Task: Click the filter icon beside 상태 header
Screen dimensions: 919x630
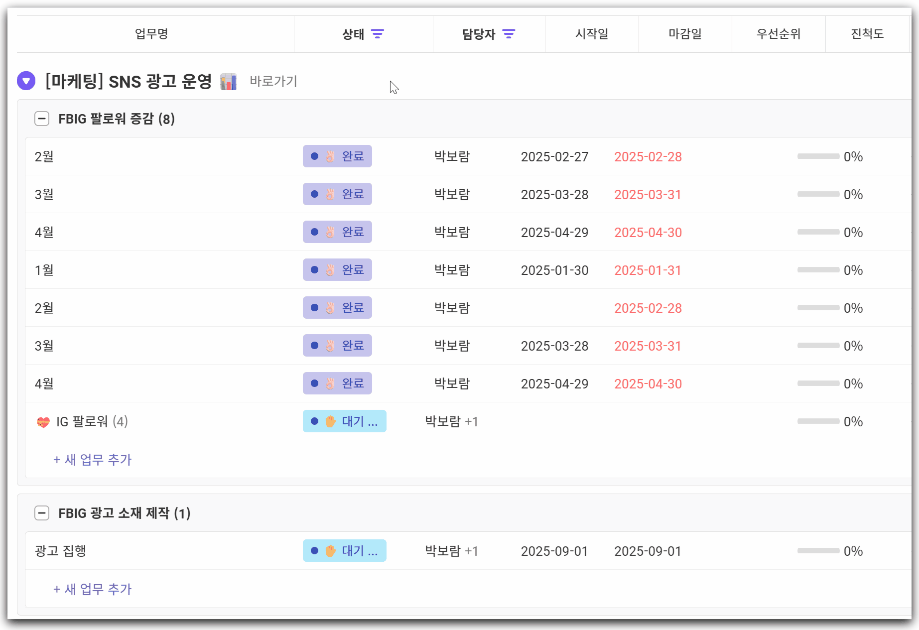Action: click(x=378, y=34)
